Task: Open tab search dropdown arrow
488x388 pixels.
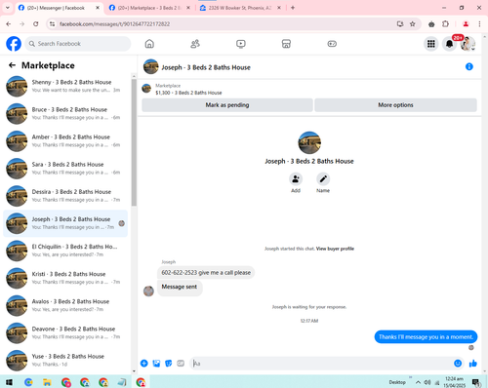Action: (x=8, y=8)
